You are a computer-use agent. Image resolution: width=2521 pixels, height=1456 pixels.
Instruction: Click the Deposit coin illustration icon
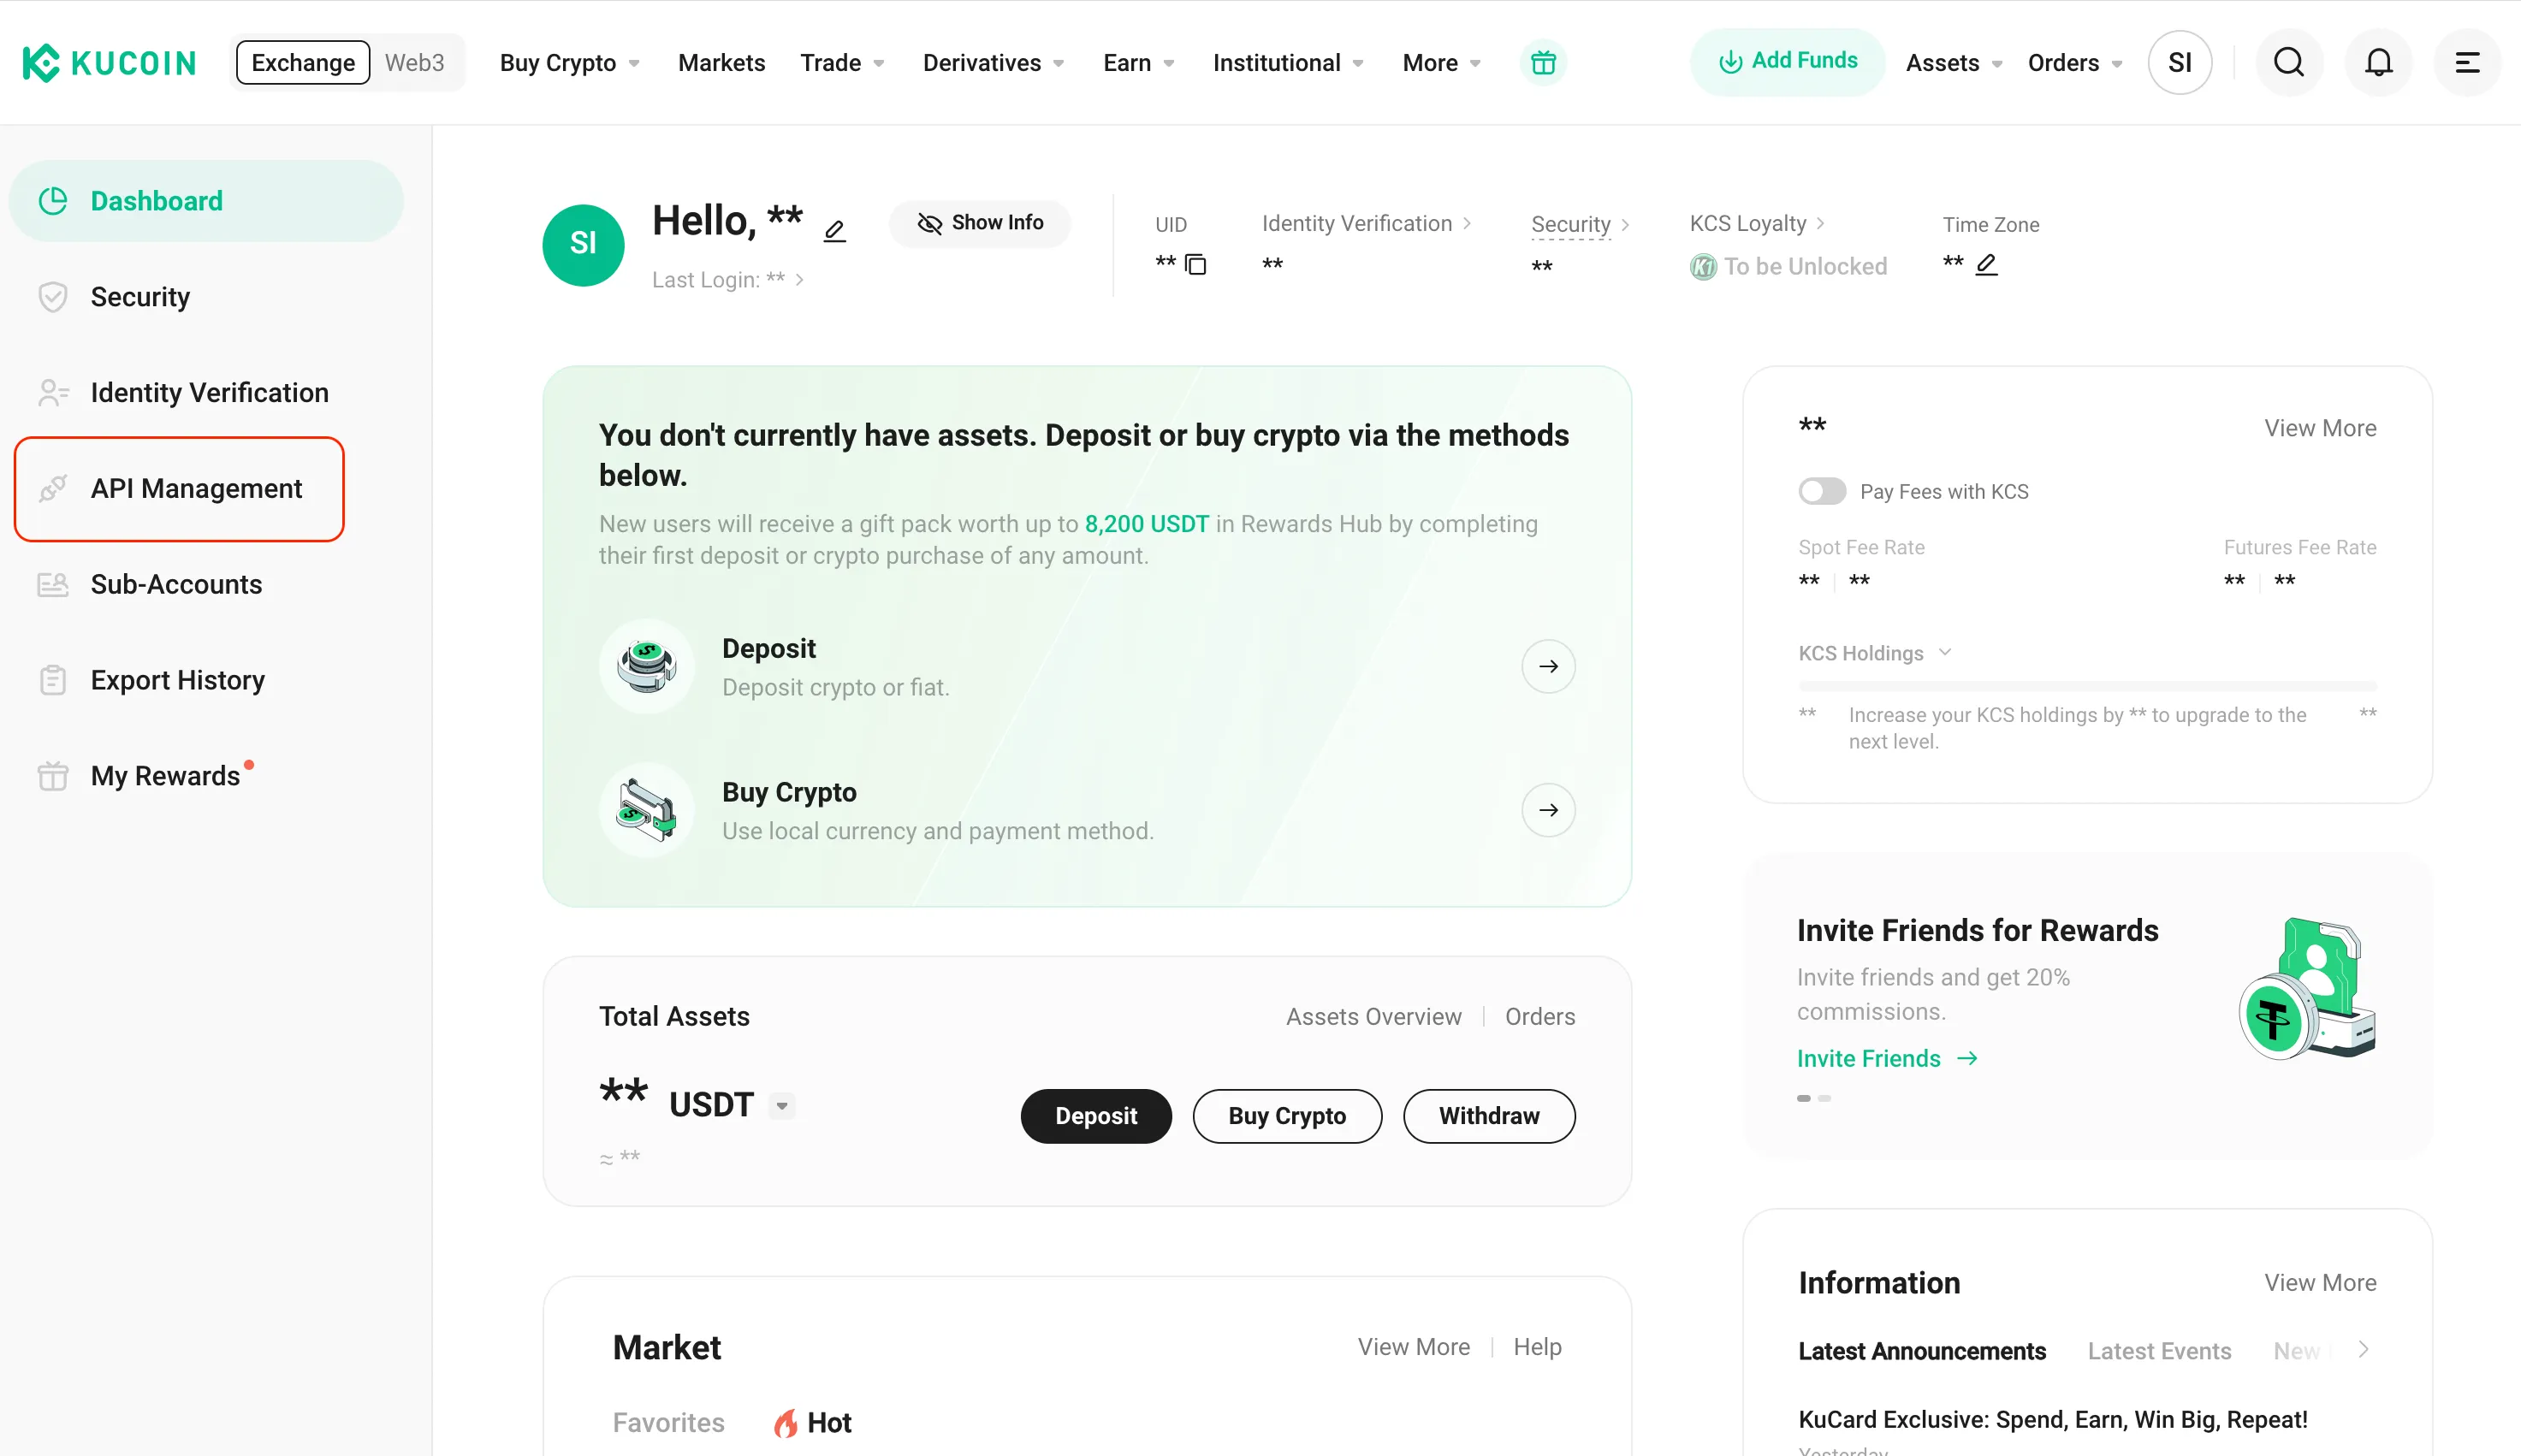647,666
